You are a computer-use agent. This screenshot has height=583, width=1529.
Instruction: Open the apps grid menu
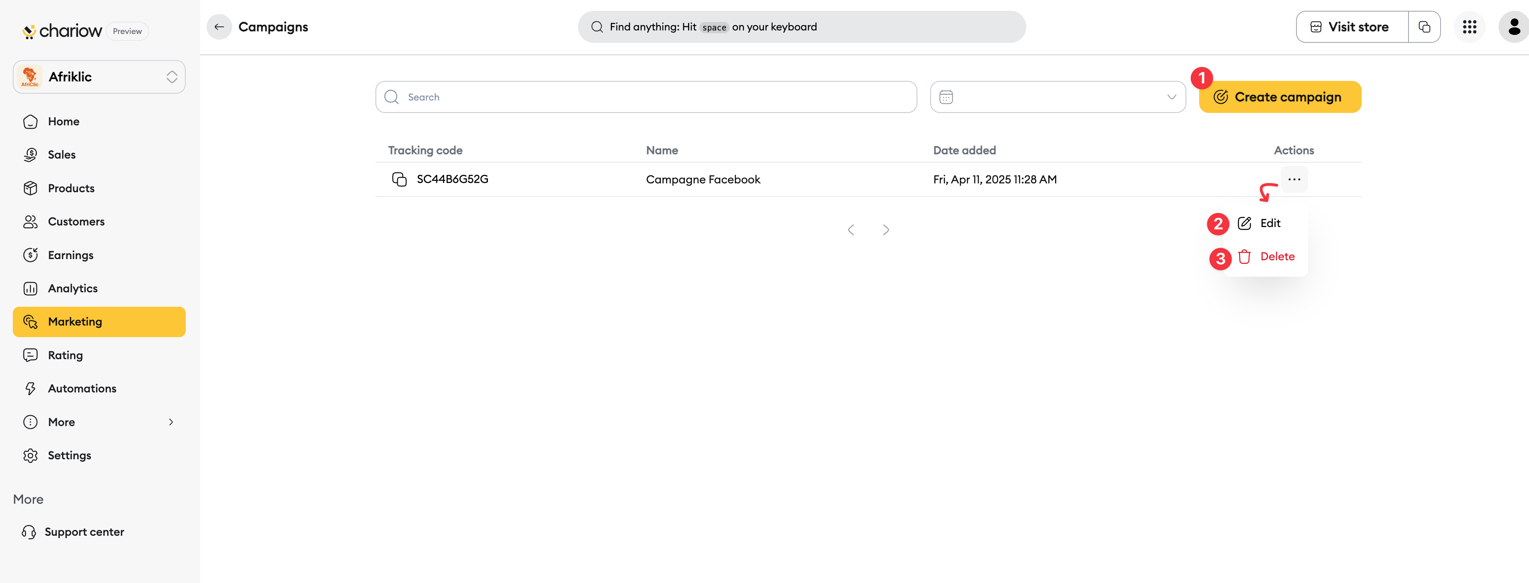point(1469,27)
